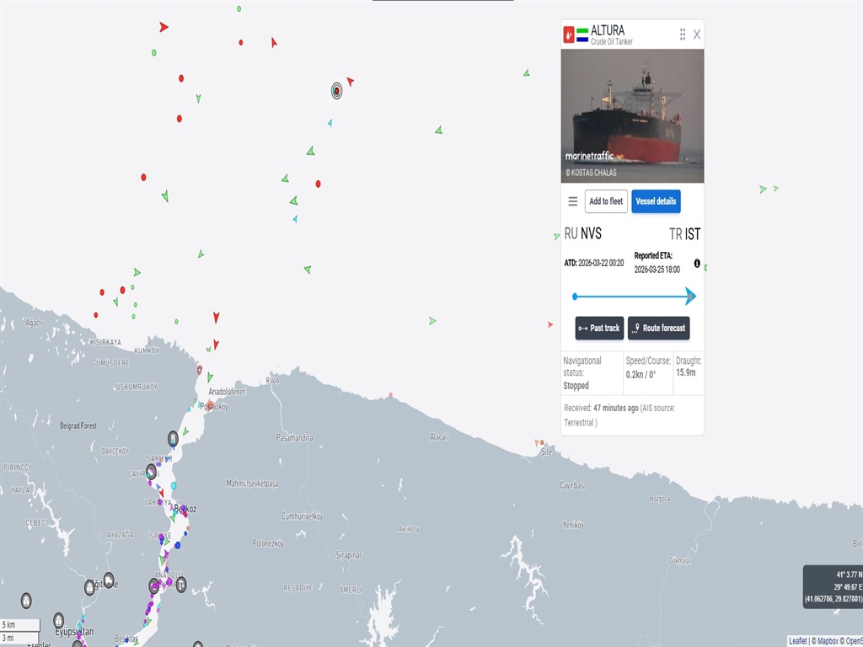Viewport: 863px width, 647px height.
Task: Click the circular marker right of Anadolu Hisarı
Action: click(x=181, y=585)
